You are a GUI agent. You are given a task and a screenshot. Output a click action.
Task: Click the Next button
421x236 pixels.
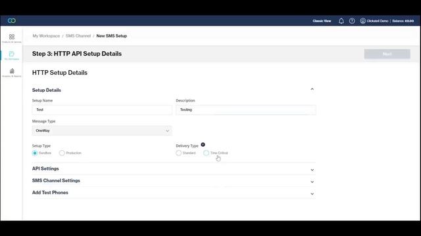click(387, 54)
